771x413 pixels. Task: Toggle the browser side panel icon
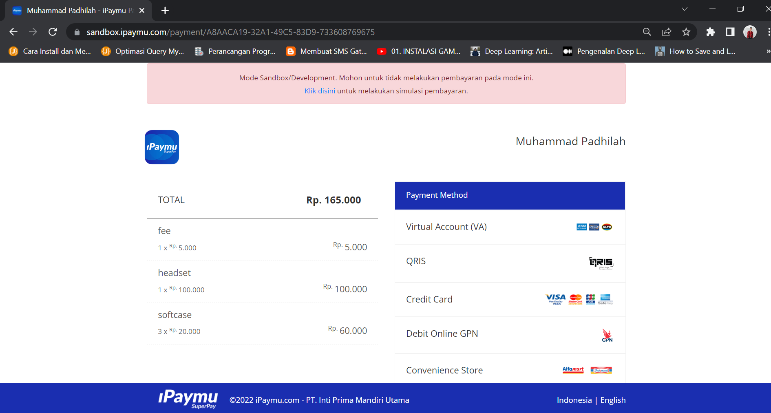730,32
